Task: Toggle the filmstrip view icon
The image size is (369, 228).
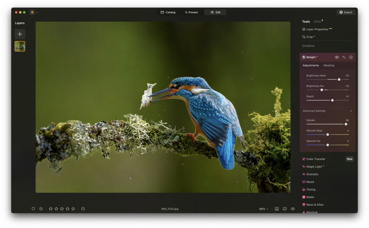Action: (x=277, y=209)
